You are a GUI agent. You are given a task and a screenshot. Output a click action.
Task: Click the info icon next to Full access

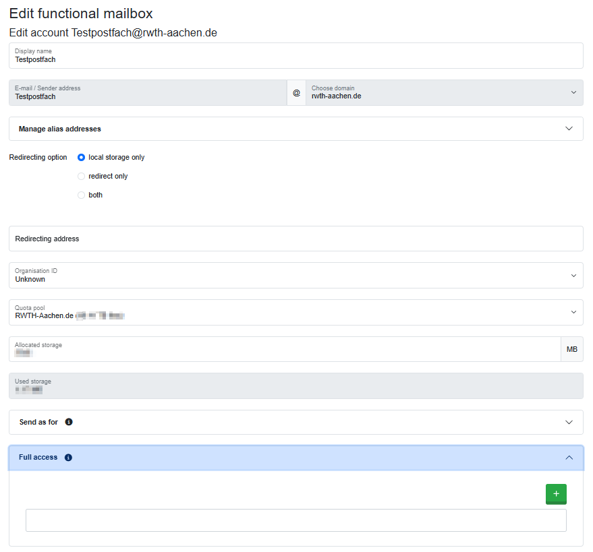tap(67, 457)
